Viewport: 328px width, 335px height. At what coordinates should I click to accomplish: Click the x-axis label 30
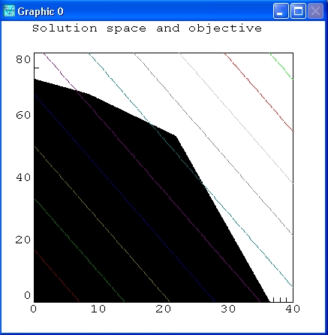click(228, 309)
